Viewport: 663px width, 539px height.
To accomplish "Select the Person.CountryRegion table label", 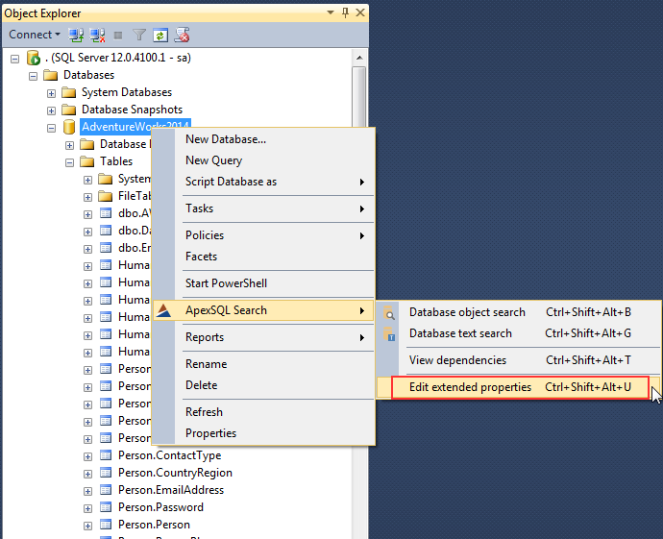I will point(175,473).
